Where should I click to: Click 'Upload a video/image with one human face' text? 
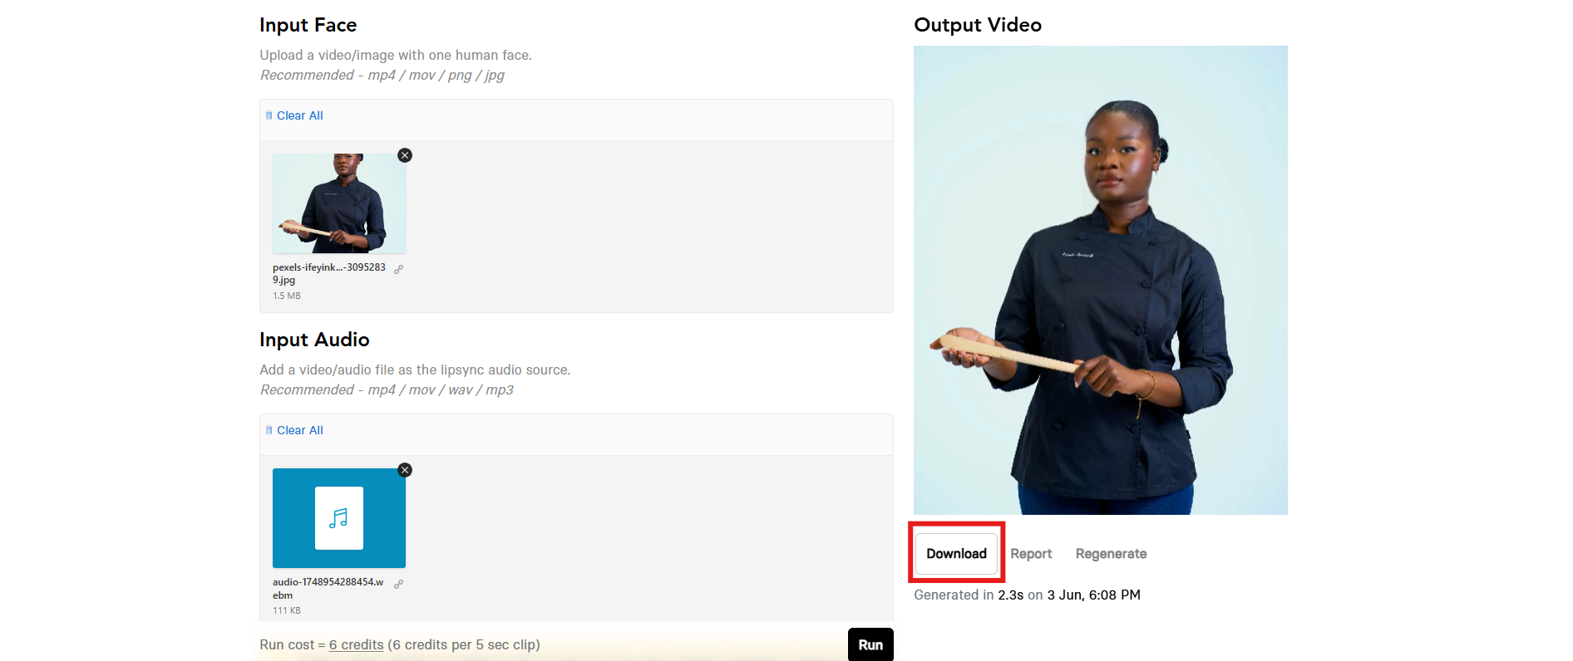click(396, 55)
